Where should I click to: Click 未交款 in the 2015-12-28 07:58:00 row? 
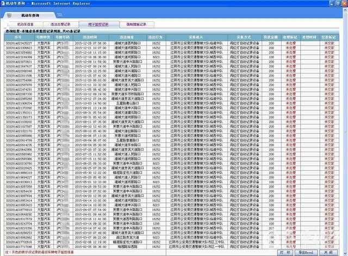click(329, 43)
